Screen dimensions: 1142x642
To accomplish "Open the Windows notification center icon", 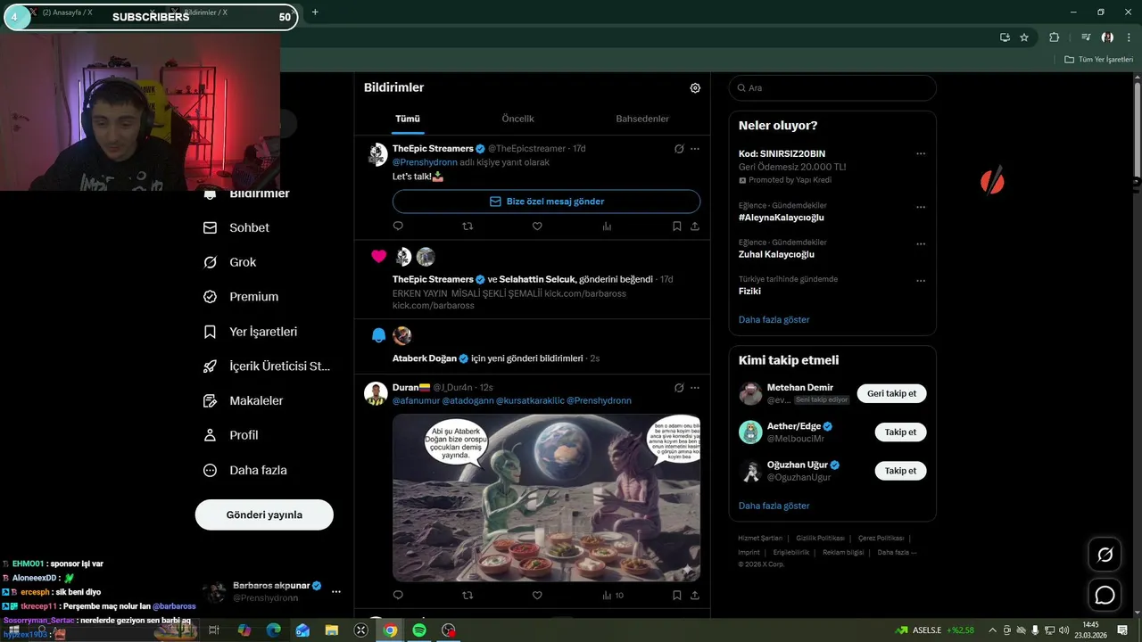I will tap(1122, 630).
